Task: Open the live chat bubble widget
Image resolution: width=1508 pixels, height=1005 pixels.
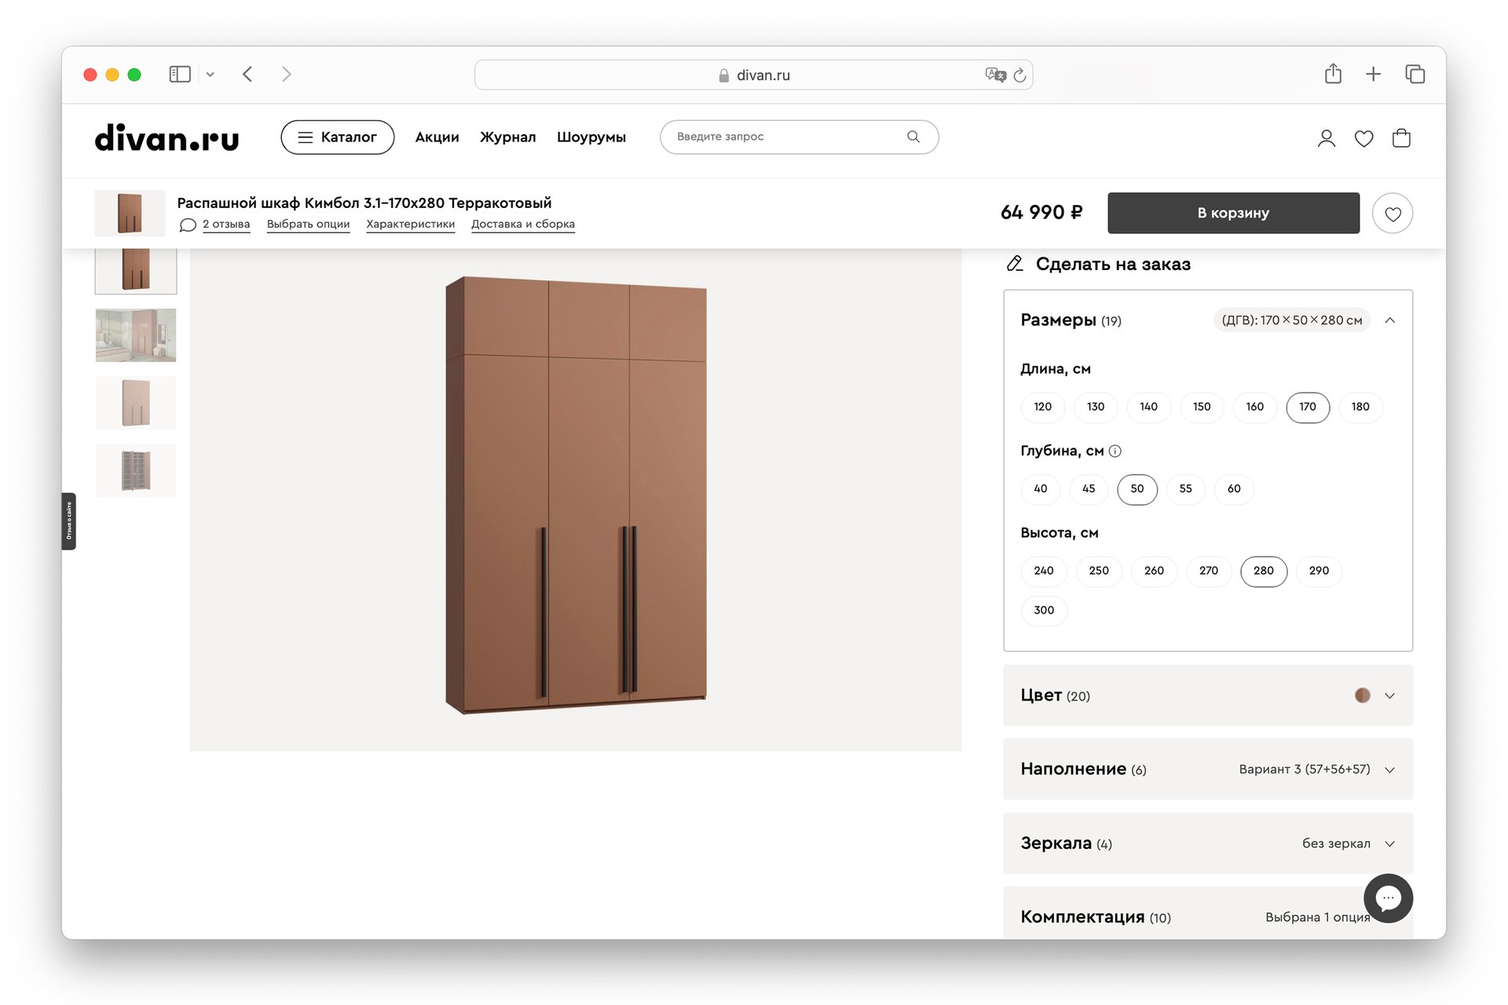Action: click(1388, 897)
